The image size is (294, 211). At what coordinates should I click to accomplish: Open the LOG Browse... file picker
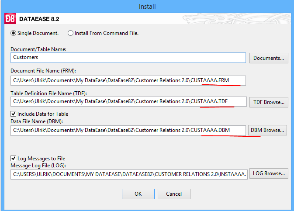(x=269, y=173)
